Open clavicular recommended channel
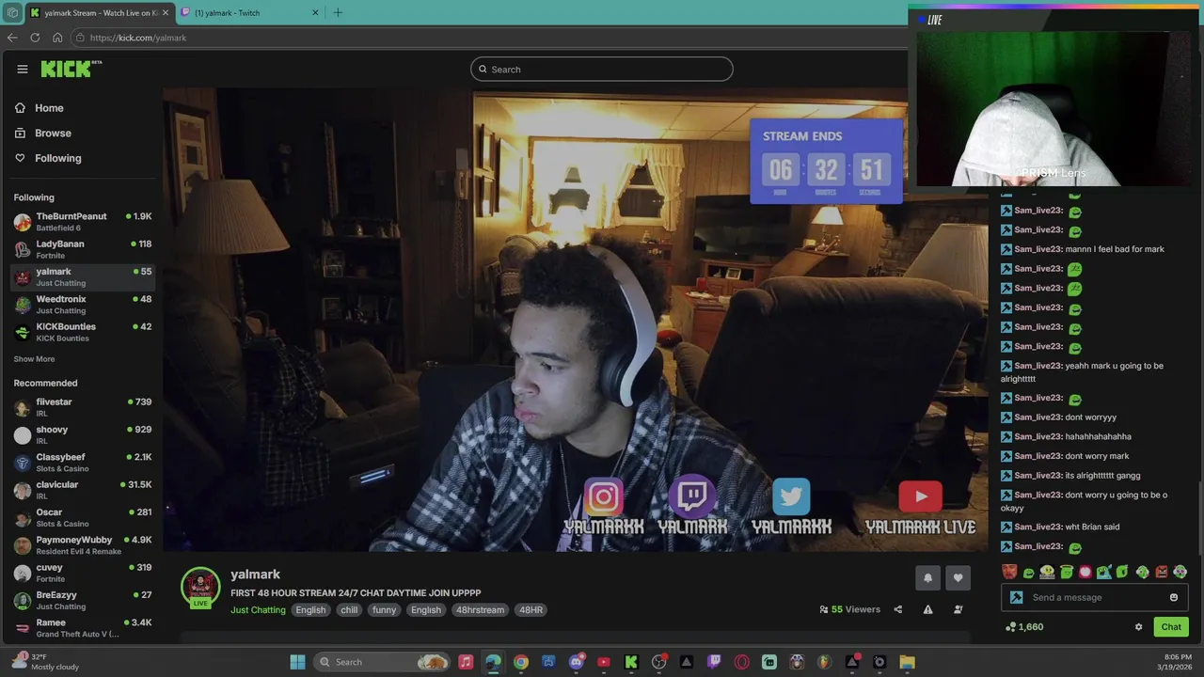 [83, 490]
